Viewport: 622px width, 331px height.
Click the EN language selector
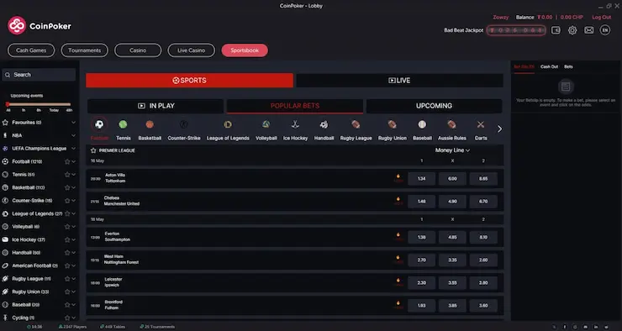coord(605,30)
